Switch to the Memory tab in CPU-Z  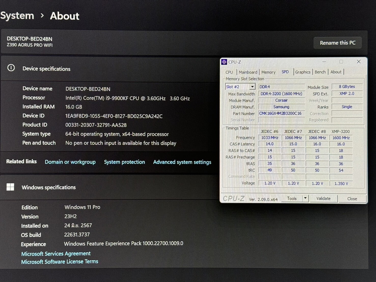tap(268, 72)
